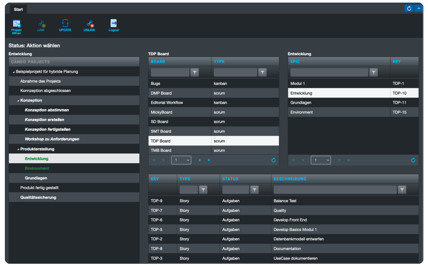The width and height of the screenshot is (428, 266).
Task: Open filter for STATUS column
Action: [254, 190]
